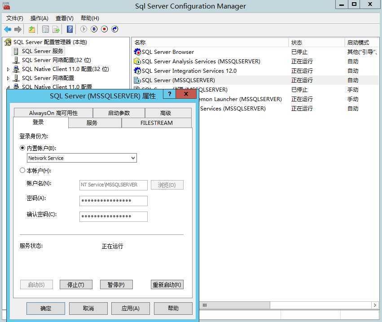The height and width of the screenshot is (322, 382).
Task: Click the Integration Services 12.0 row icon
Action: 137,71
